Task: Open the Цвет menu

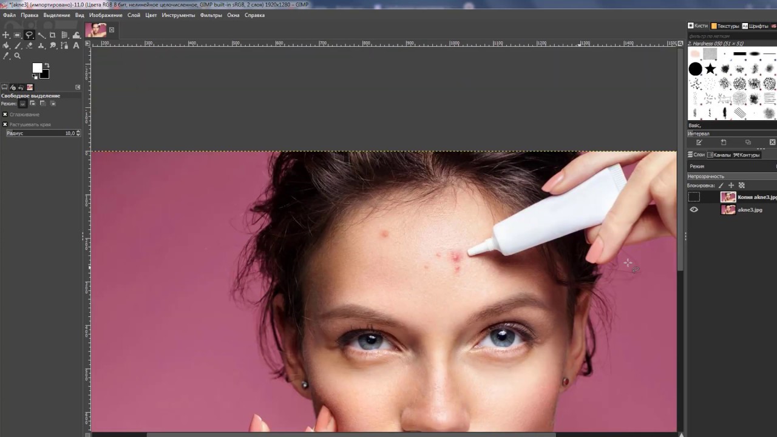Action: click(x=151, y=15)
